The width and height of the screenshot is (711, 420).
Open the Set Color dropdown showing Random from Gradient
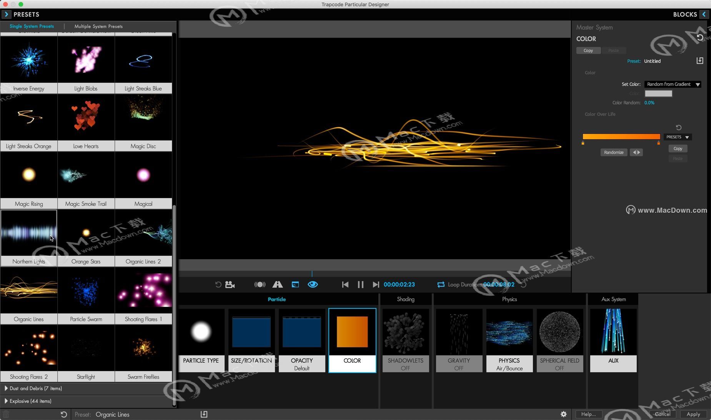[x=673, y=84]
